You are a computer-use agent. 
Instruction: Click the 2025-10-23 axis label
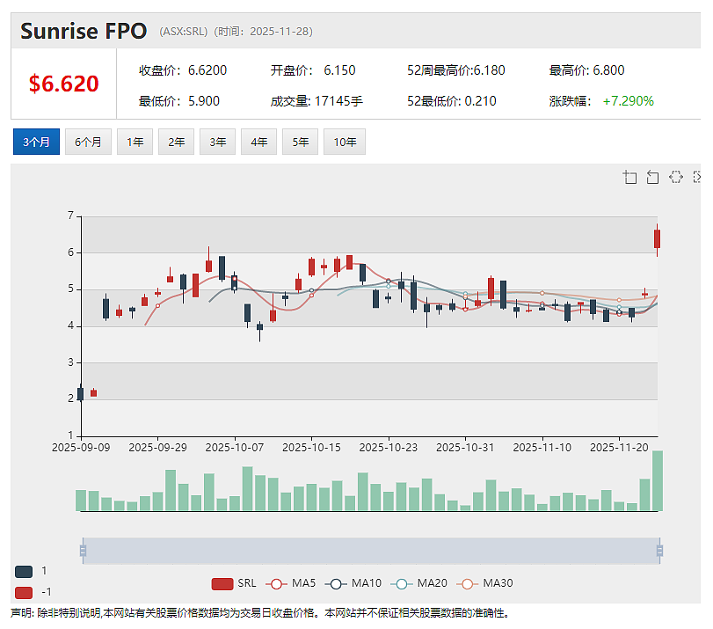pyautogui.click(x=389, y=448)
